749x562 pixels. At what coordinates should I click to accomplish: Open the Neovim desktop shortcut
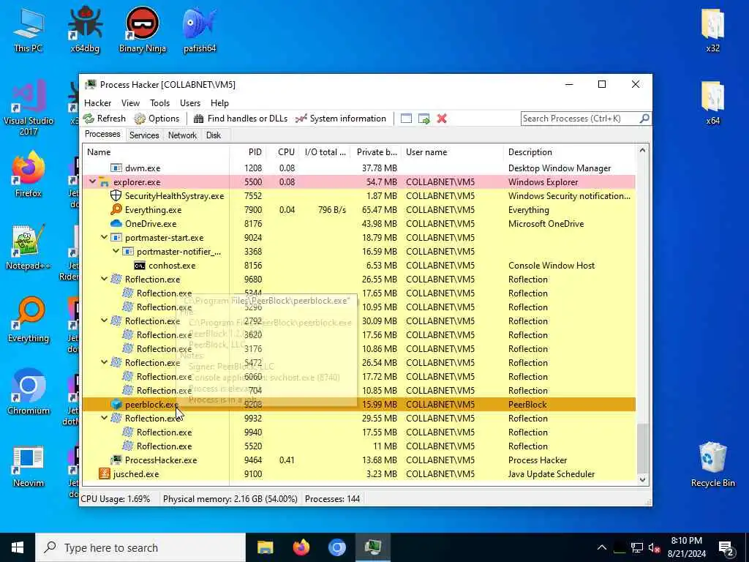29,466
